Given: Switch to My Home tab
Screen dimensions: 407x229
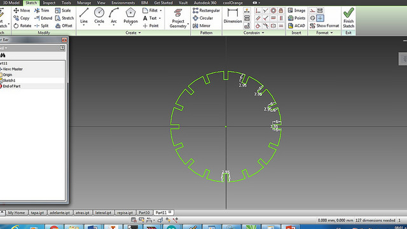Looking at the screenshot, I should (x=17, y=212).
